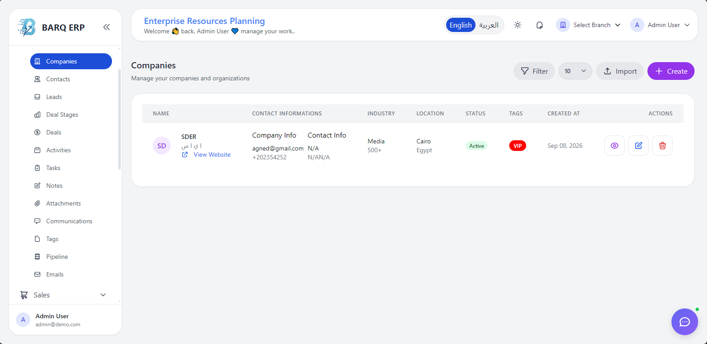The width and height of the screenshot is (707, 344).
Task: Click the Admin User avatar in sidebar footer
Action: coord(23,320)
